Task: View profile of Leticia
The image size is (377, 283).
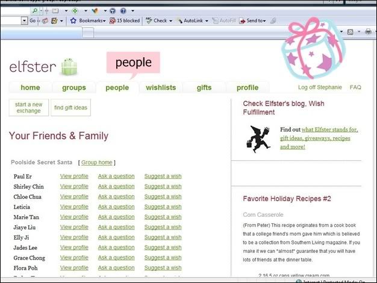Action: point(74,207)
